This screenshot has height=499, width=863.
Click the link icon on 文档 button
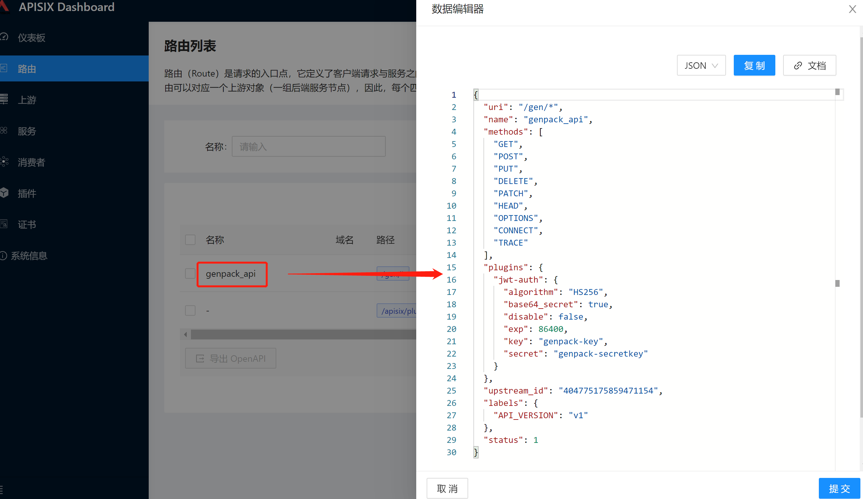point(798,65)
